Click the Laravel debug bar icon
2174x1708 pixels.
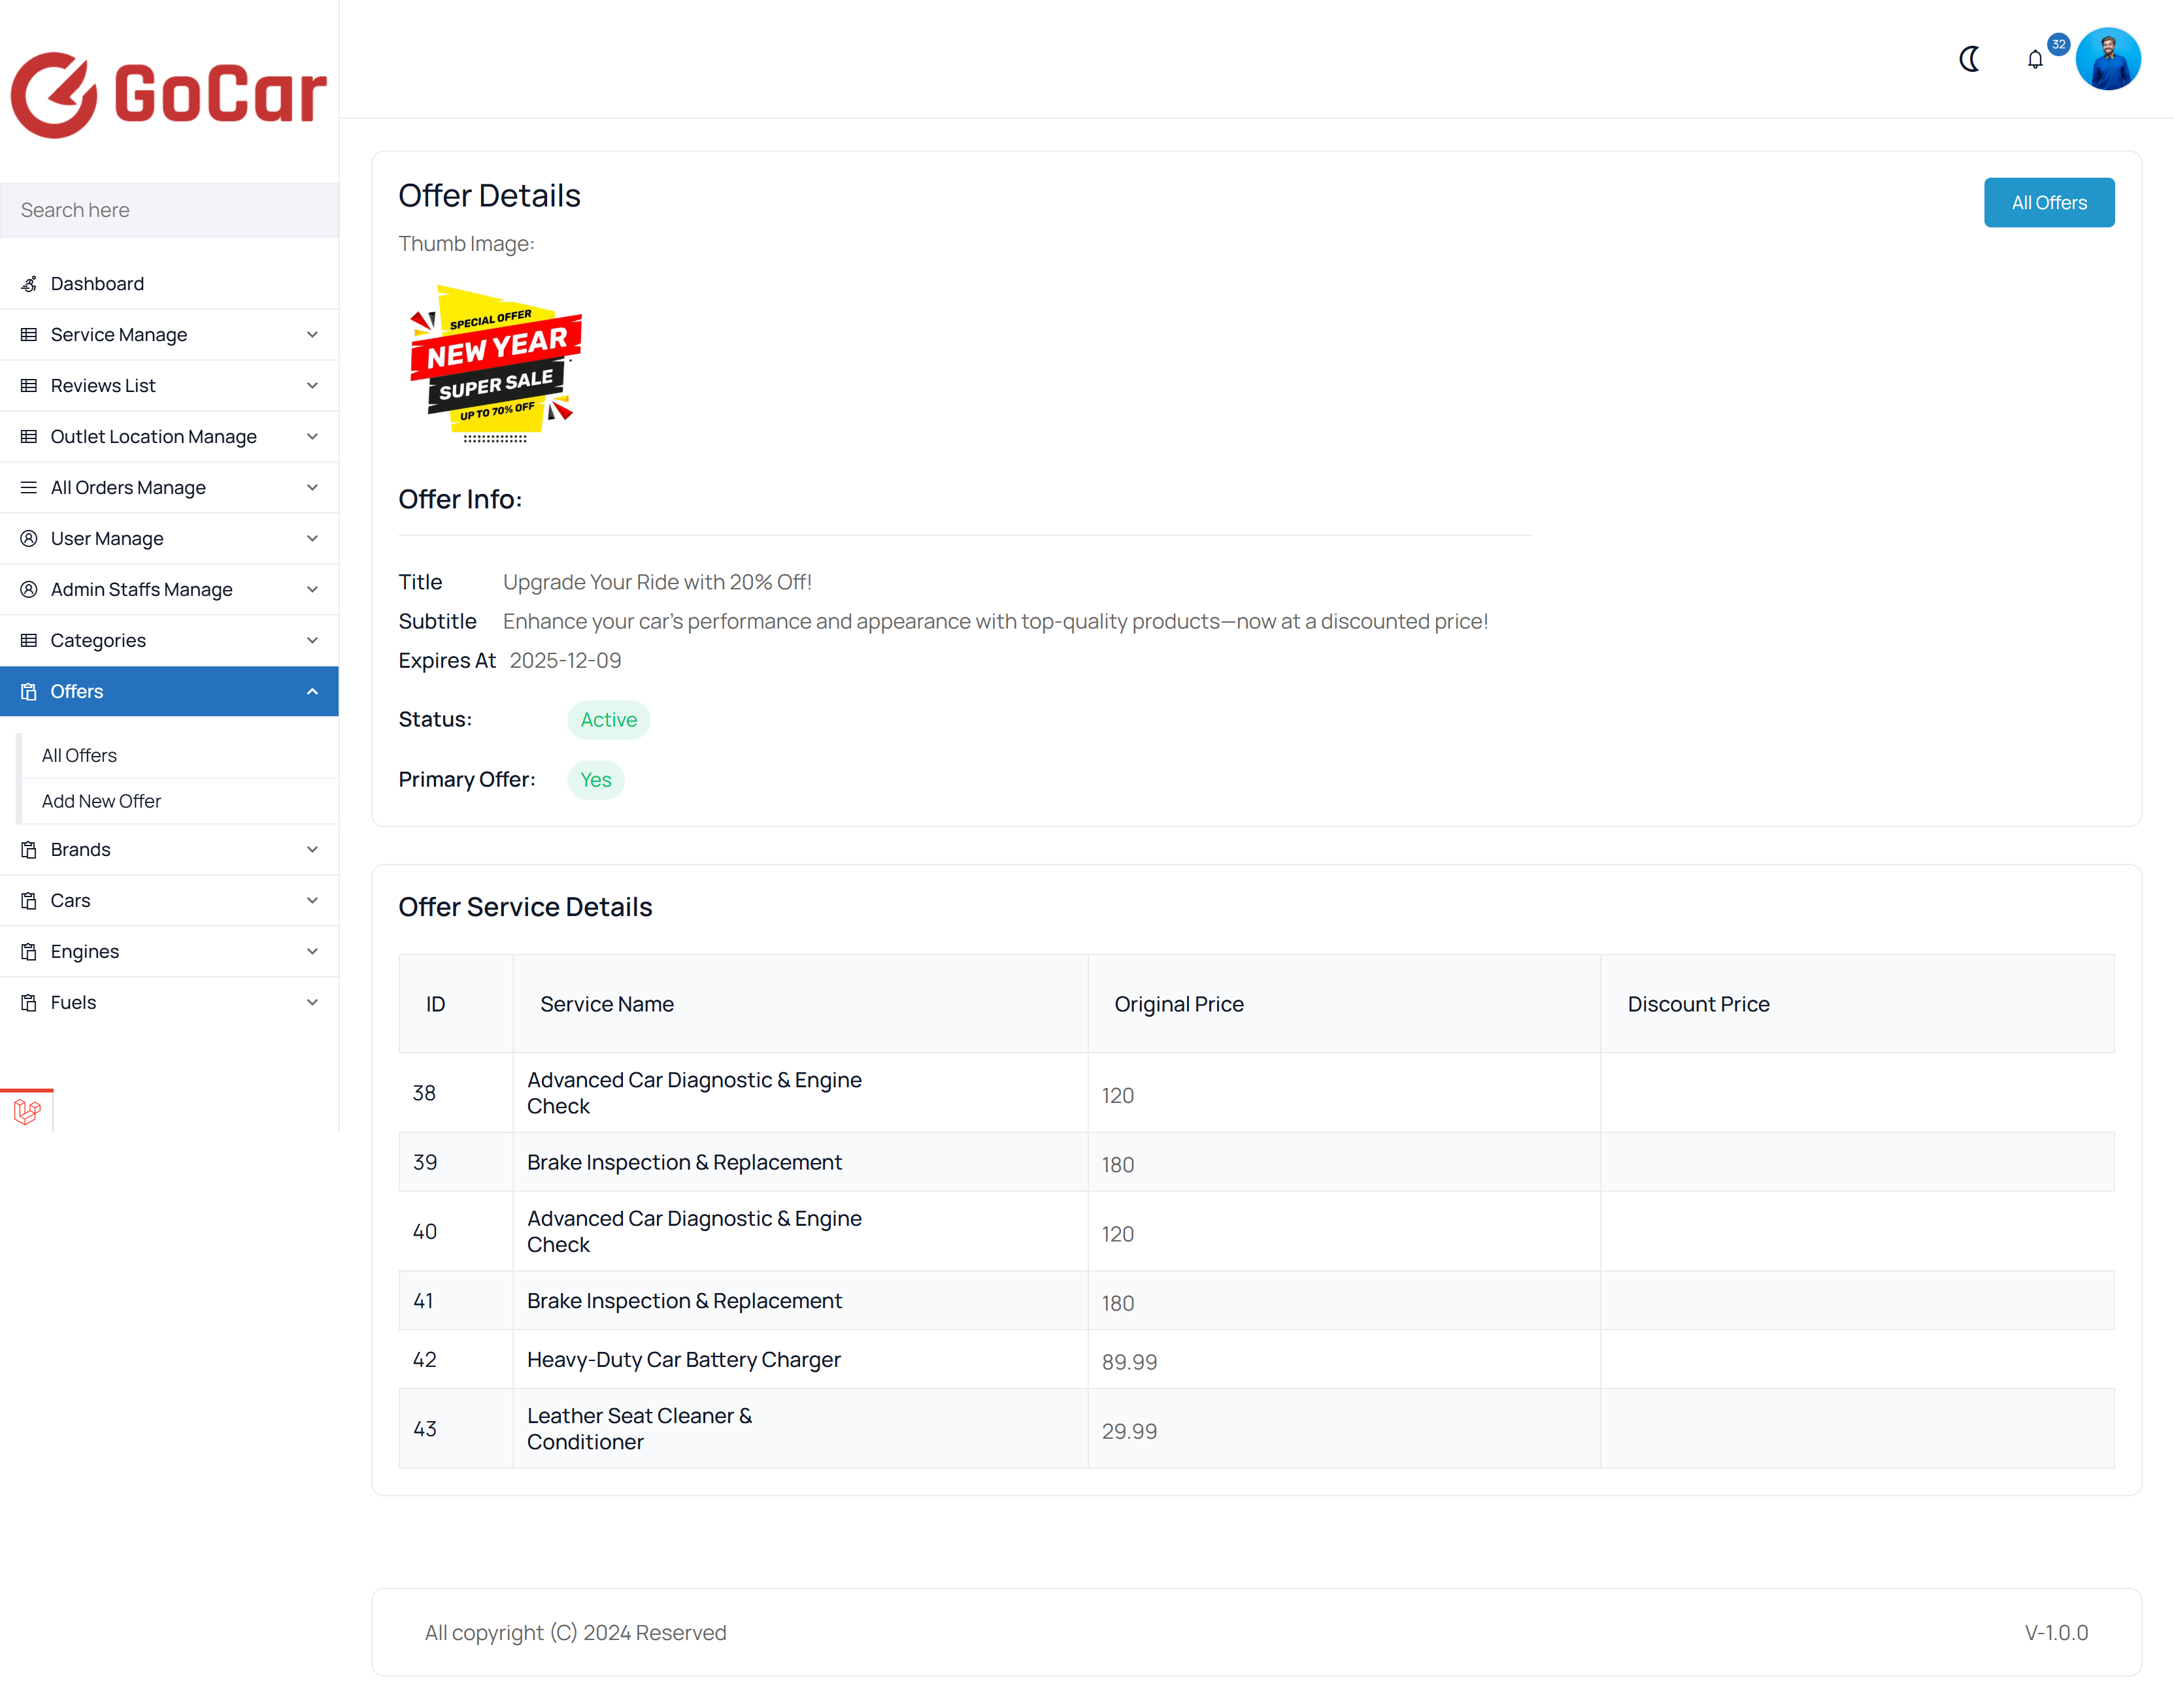27,1111
